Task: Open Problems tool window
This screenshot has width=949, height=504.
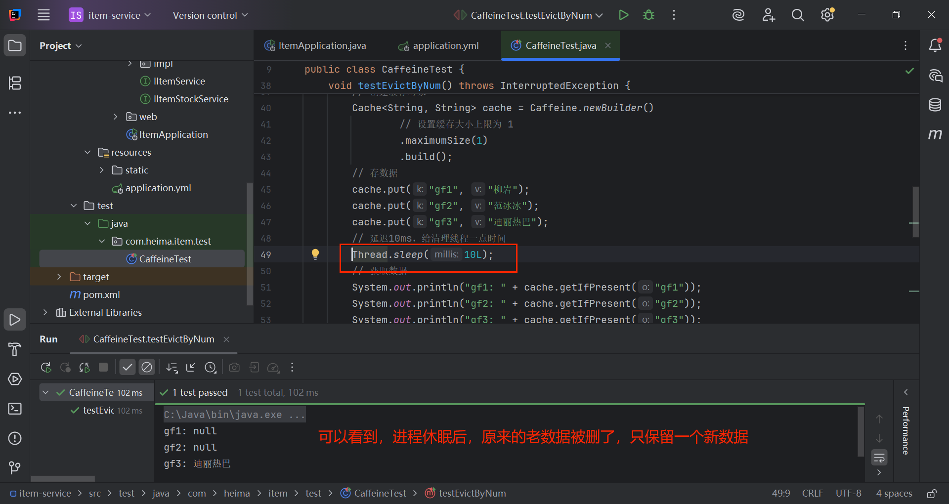Action: [15, 438]
